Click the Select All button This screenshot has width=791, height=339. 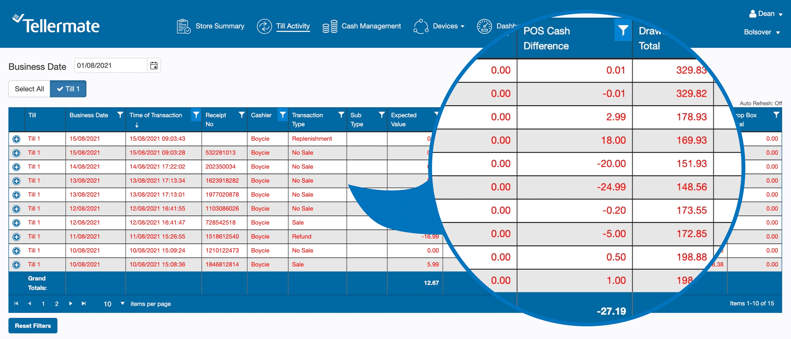tap(29, 89)
